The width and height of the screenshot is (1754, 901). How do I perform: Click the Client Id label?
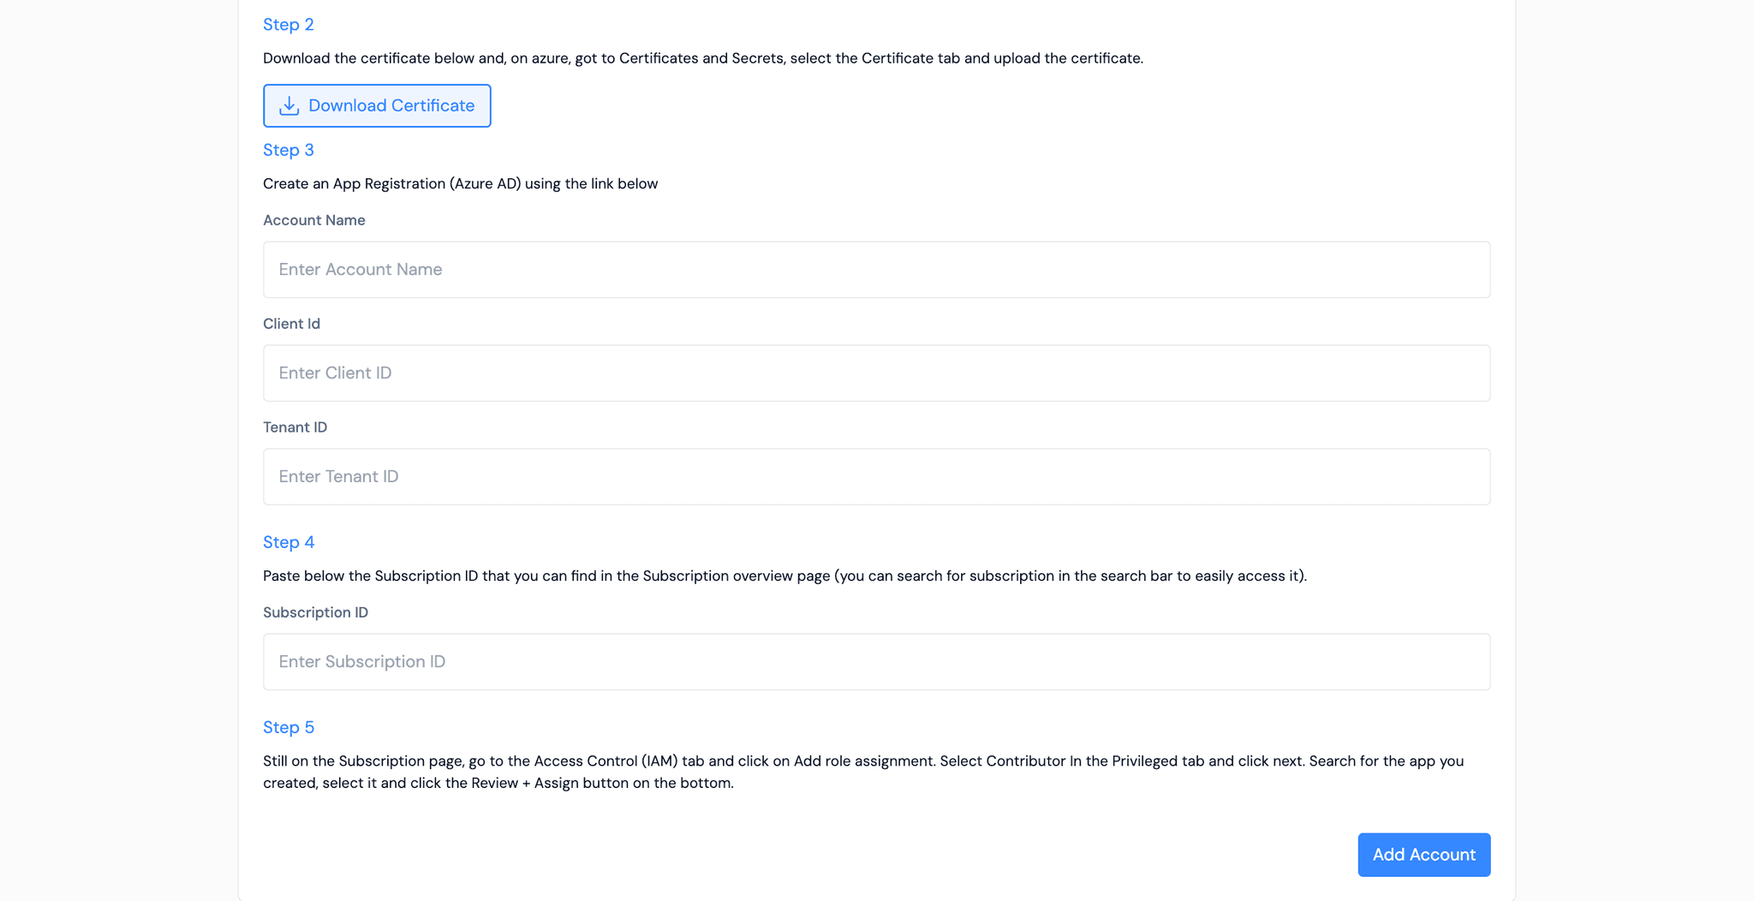pyautogui.click(x=291, y=324)
